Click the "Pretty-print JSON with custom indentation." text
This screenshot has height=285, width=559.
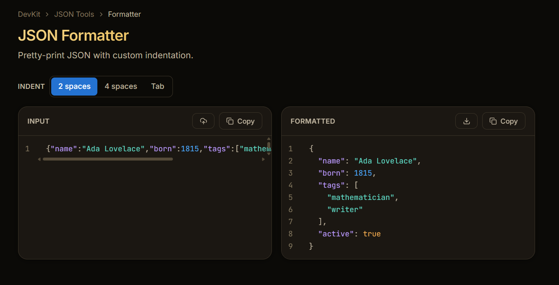point(106,55)
